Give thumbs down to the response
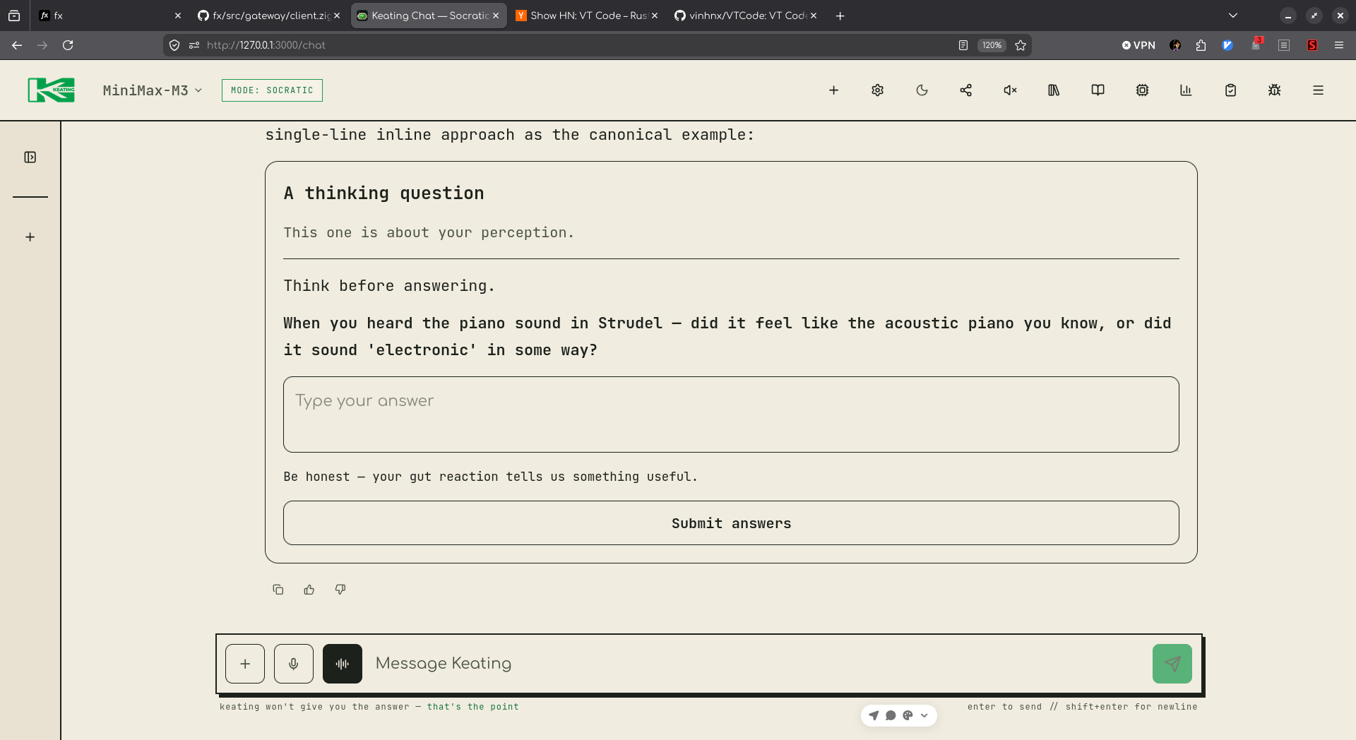The height and width of the screenshot is (740, 1356). click(x=340, y=590)
